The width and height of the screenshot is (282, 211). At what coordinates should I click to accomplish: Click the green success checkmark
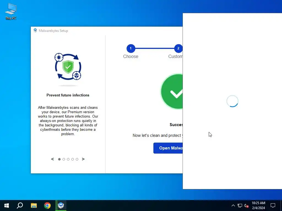coord(172,91)
